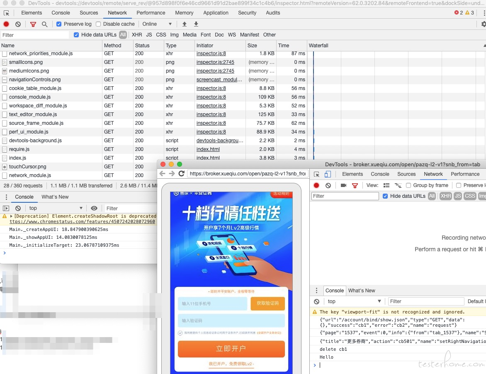Screen dimensions: 486x374
Task: Select the XHR filter in the main DevTools window
Action: [x=137, y=35]
